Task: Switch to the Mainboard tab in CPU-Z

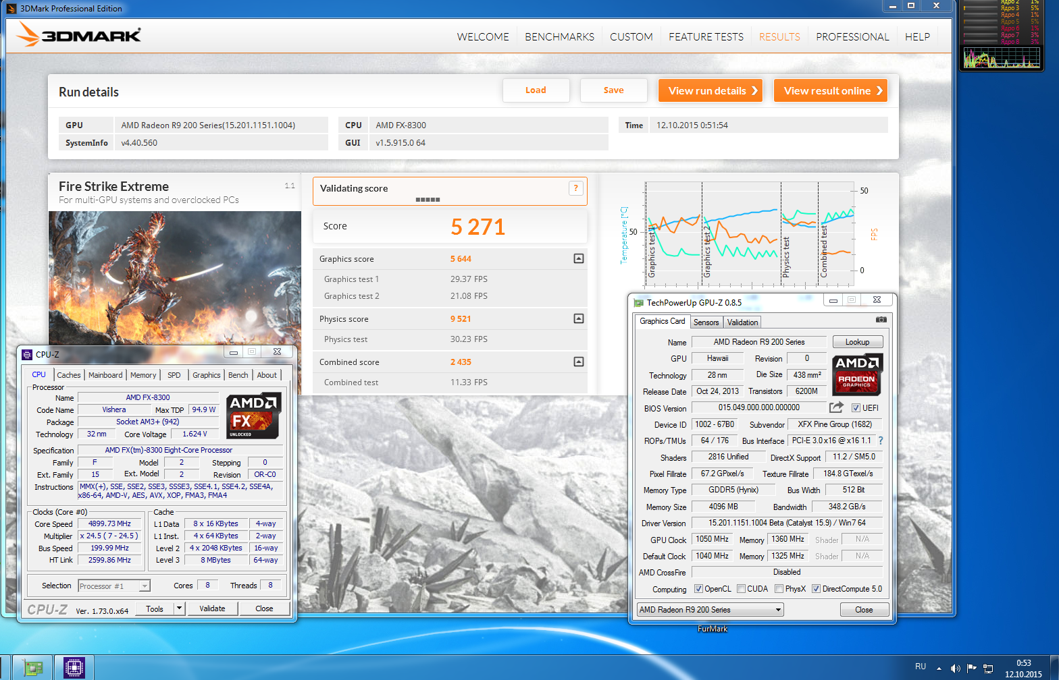Action: pyautogui.click(x=105, y=375)
